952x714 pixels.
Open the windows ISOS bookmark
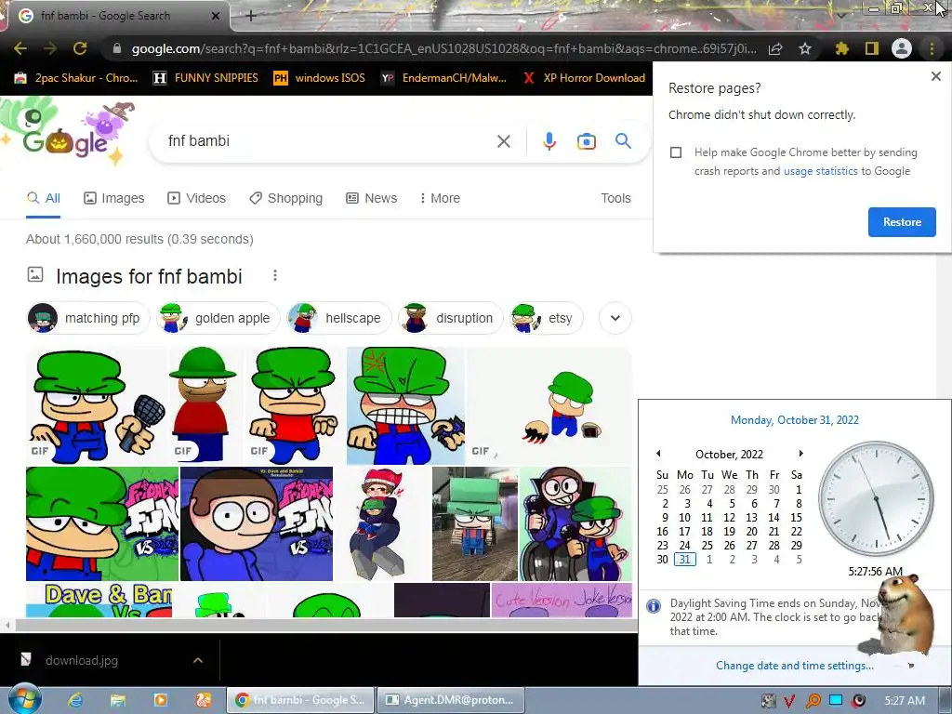click(320, 78)
